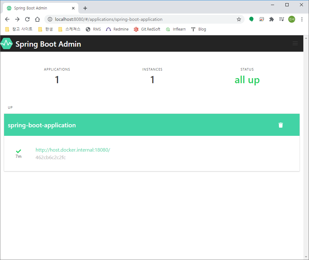Open the window-stack extension icon in the toolbar
Viewport: 309px width, 260px height.
262,19
